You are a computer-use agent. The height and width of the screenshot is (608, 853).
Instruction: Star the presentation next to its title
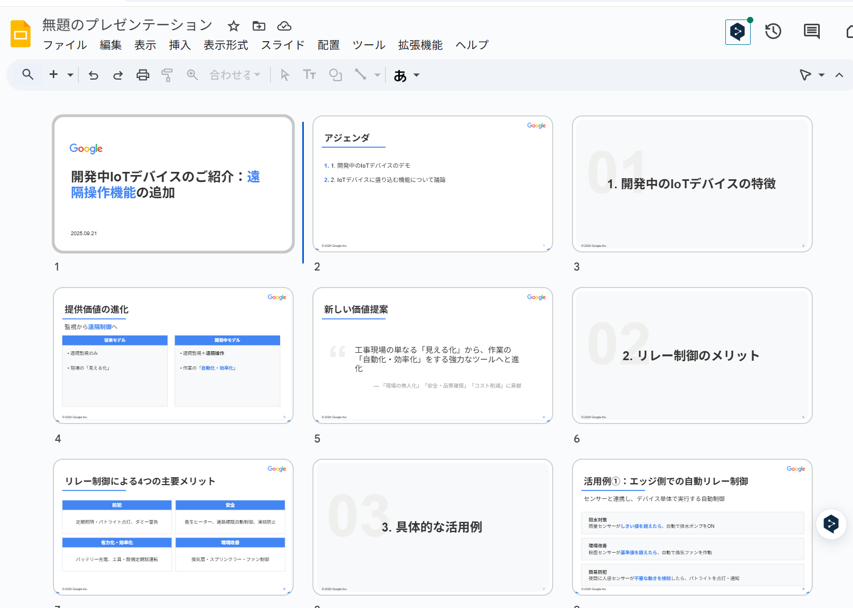(x=233, y=26)
